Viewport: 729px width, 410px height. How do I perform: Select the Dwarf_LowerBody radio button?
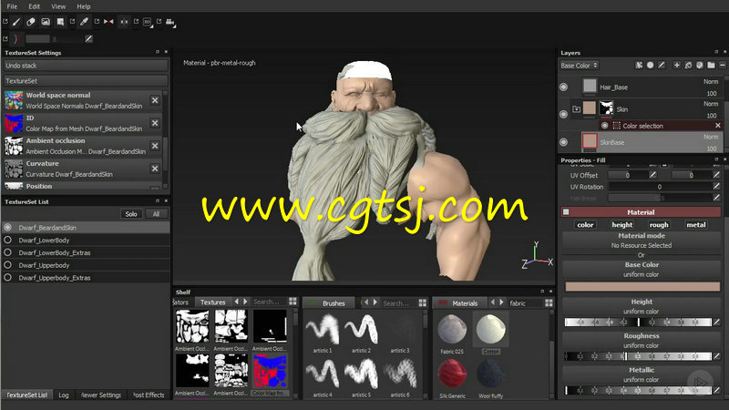[8, 240]
